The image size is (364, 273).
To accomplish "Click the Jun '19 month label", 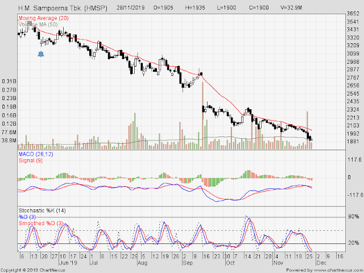I will click(68, 263).
